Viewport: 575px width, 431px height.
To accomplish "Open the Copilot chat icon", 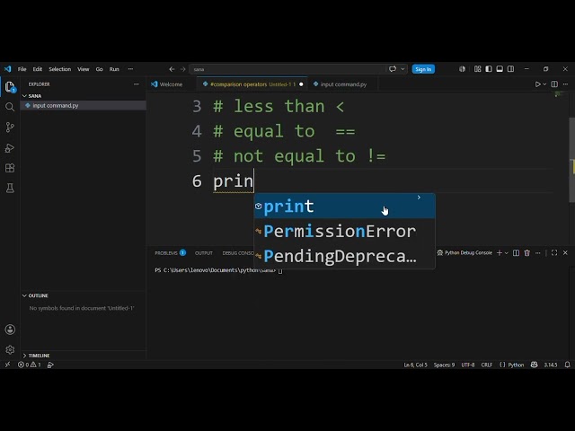I will (393, 69).
